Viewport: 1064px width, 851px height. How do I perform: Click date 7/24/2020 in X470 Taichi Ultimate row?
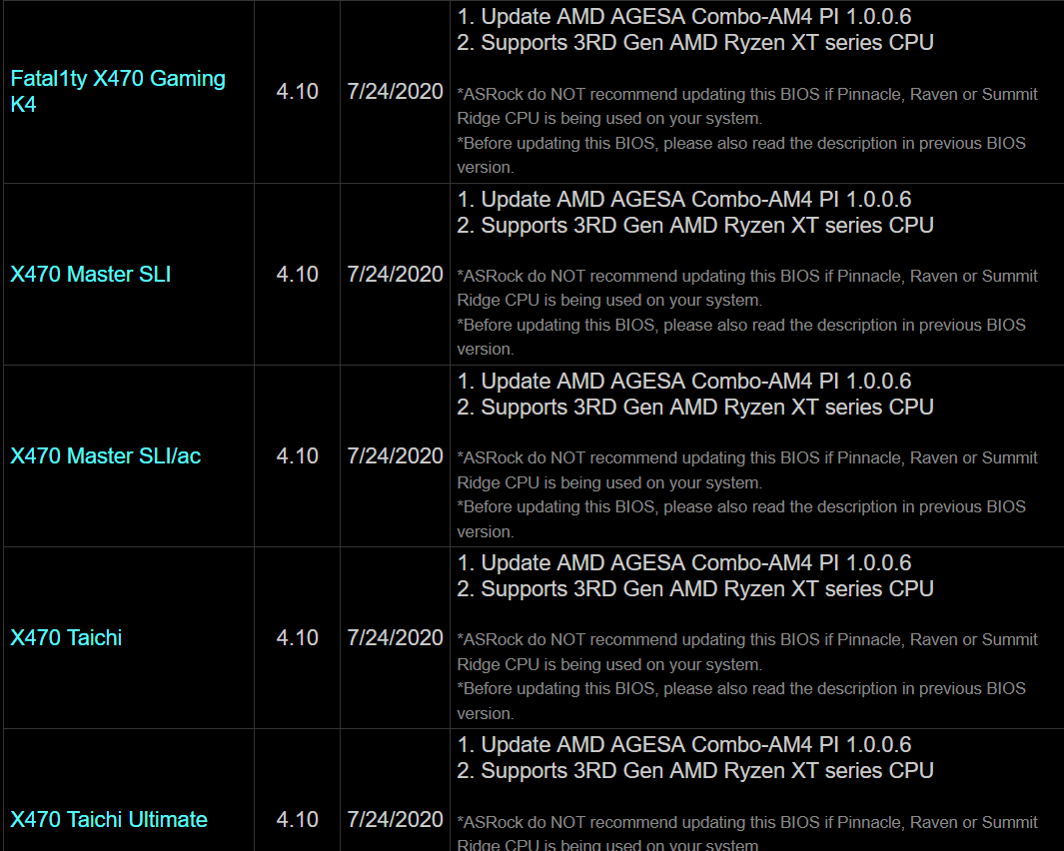[x=395, y=820]
